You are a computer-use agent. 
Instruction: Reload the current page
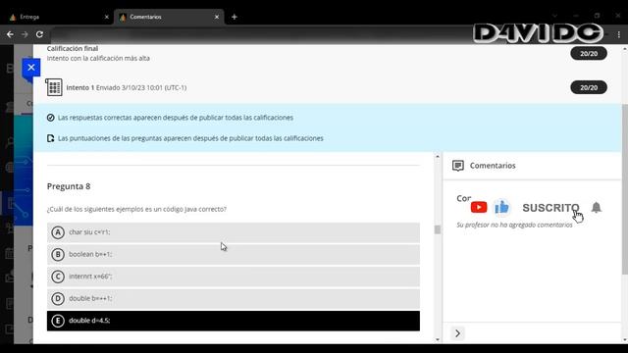pos(39,34)
